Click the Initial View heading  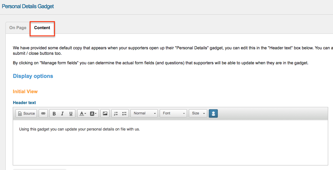[25, 92]
